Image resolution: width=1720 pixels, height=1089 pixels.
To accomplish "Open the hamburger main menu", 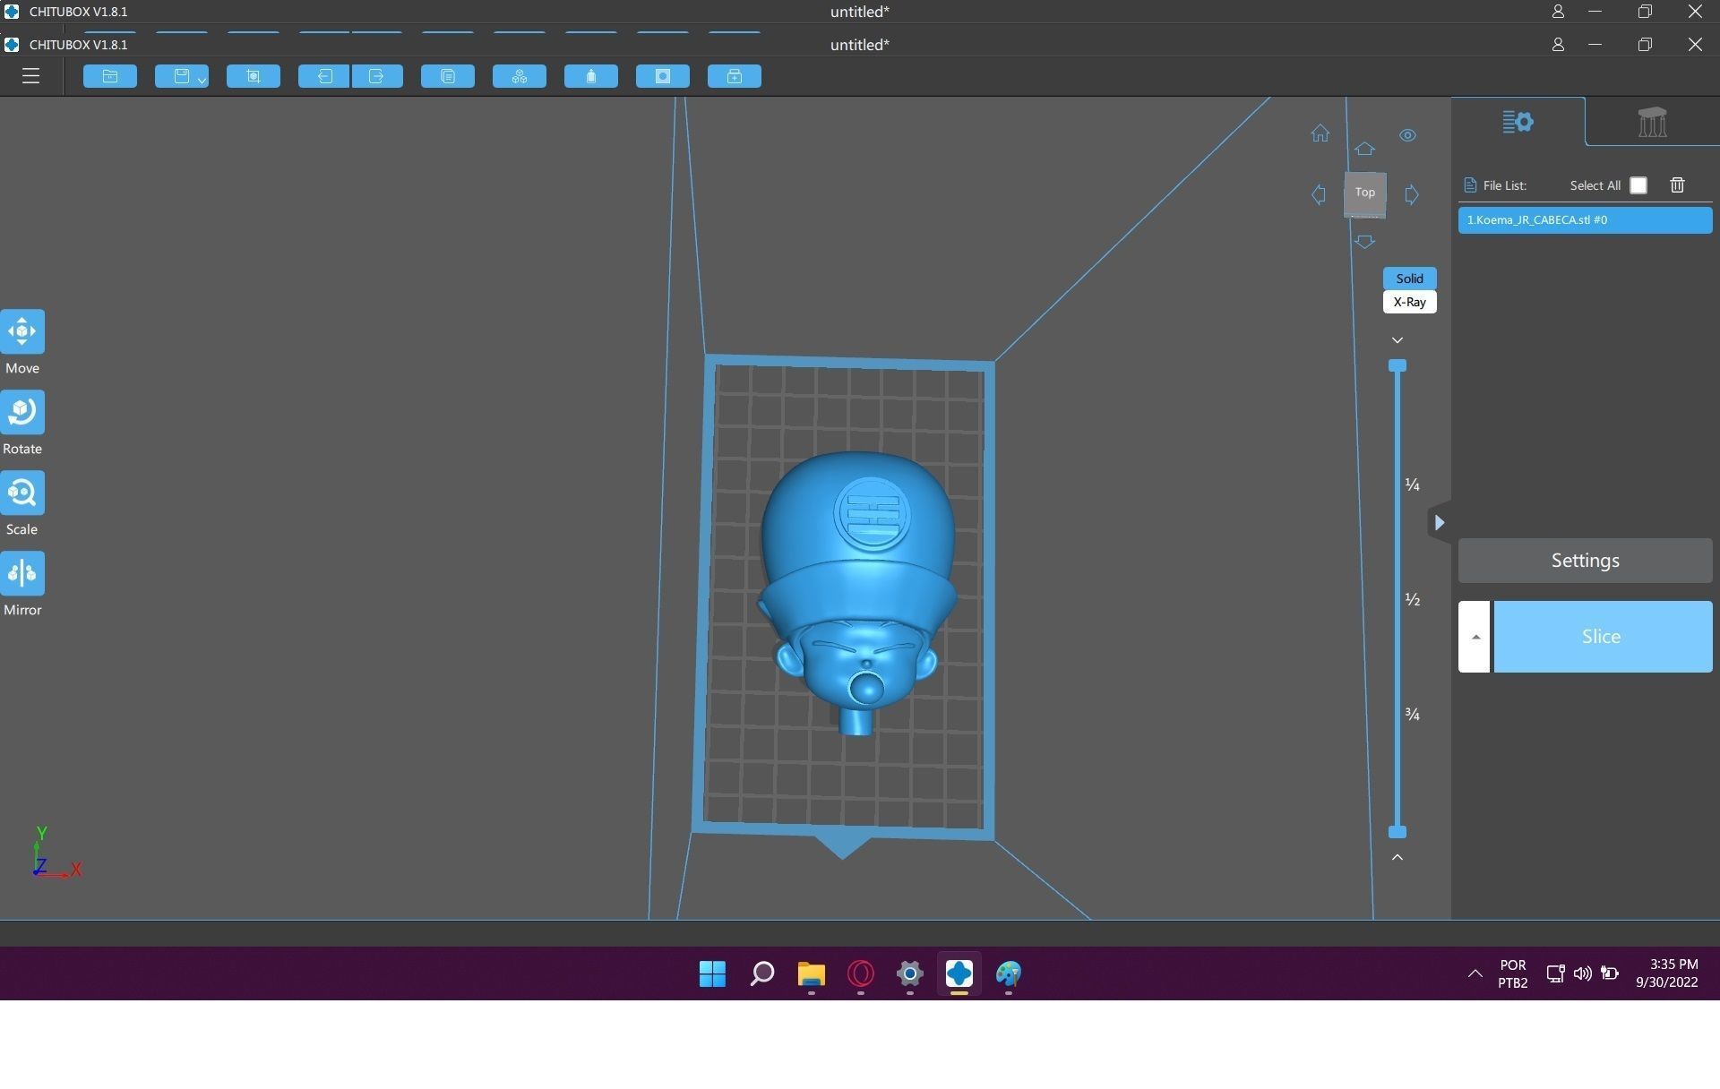I will pyautogui.click(x=30, y=76).
